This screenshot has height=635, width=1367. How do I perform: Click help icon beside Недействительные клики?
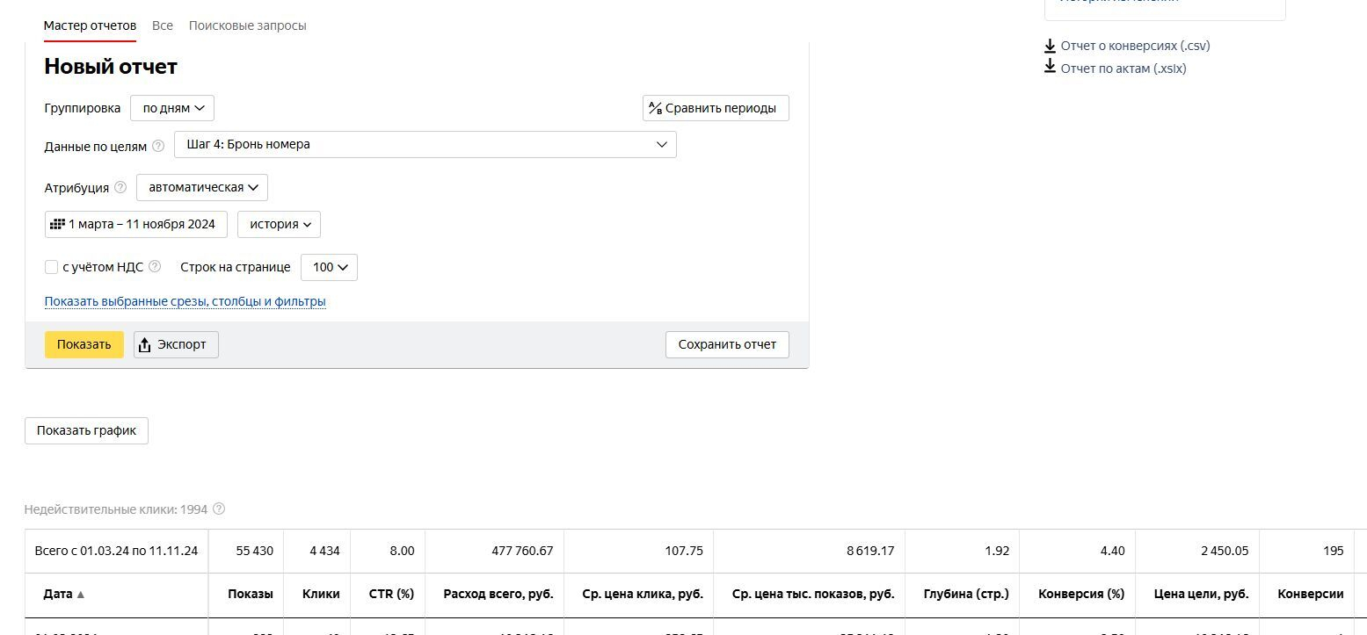tap(219, 509)
